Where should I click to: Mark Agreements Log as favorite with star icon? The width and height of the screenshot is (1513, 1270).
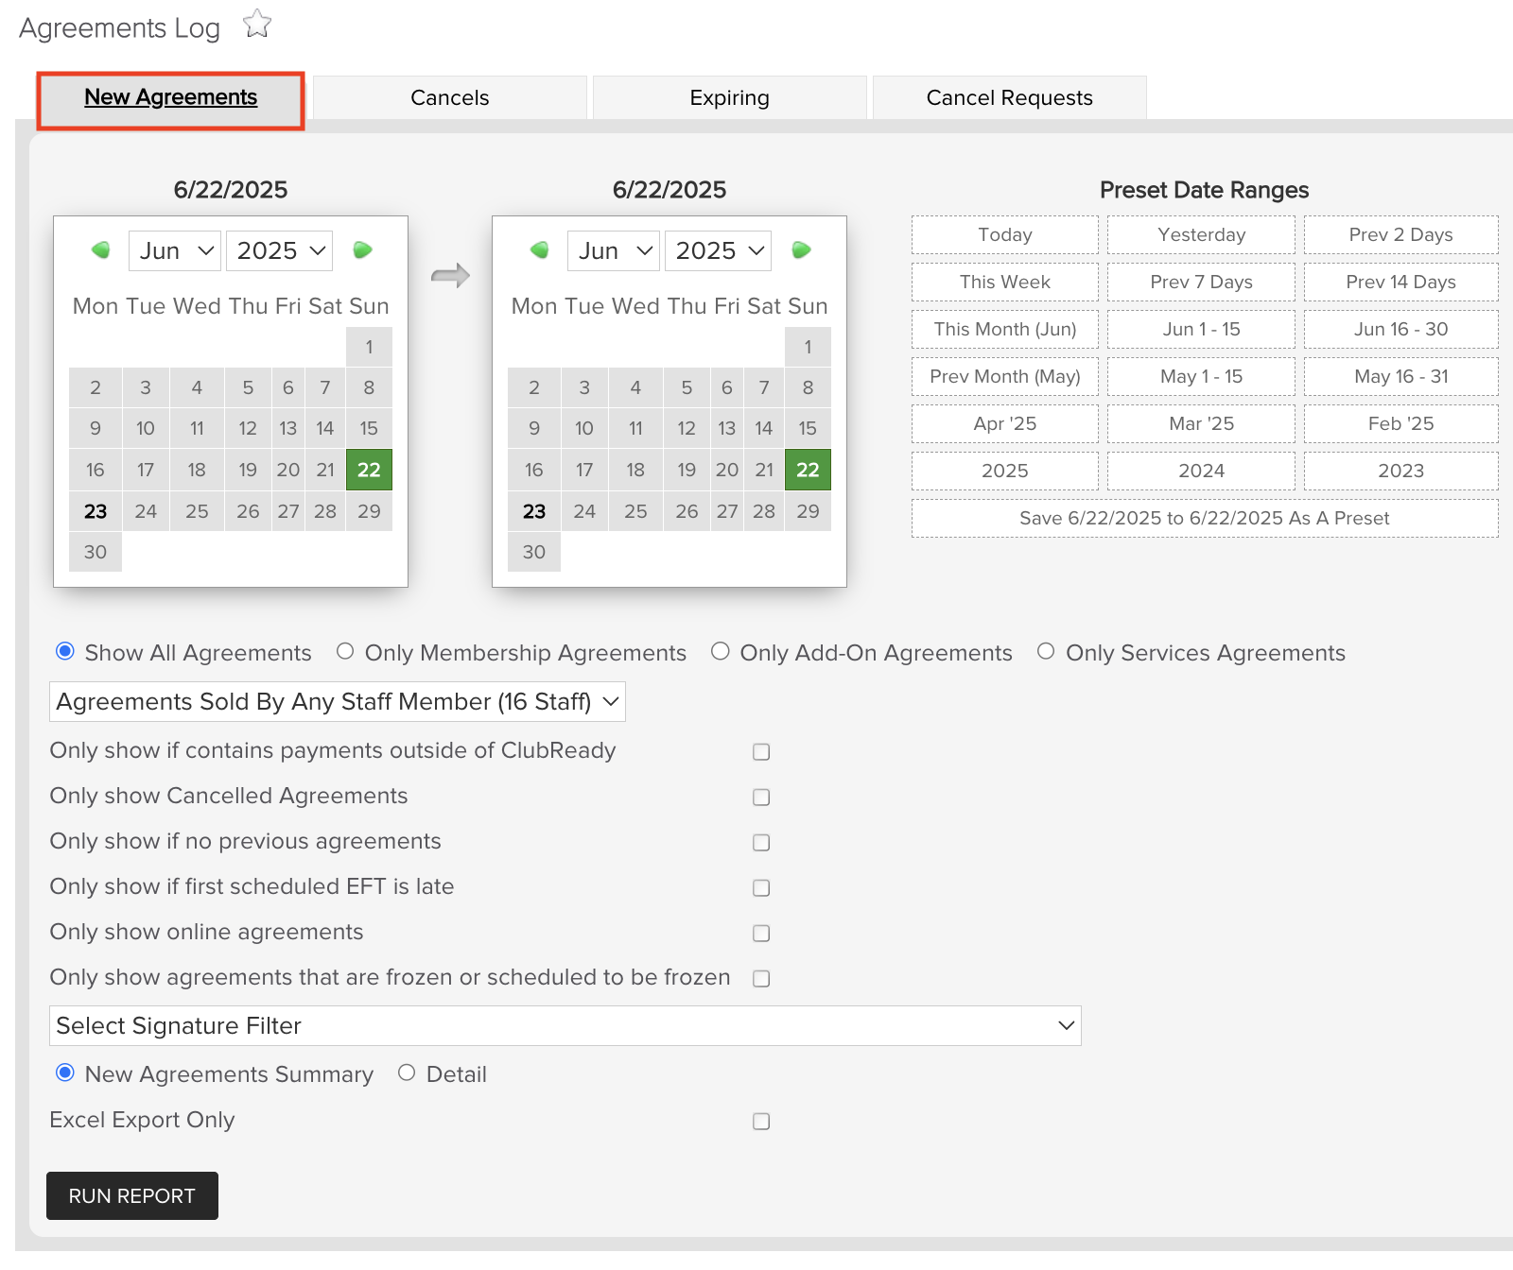pos(257,25)
